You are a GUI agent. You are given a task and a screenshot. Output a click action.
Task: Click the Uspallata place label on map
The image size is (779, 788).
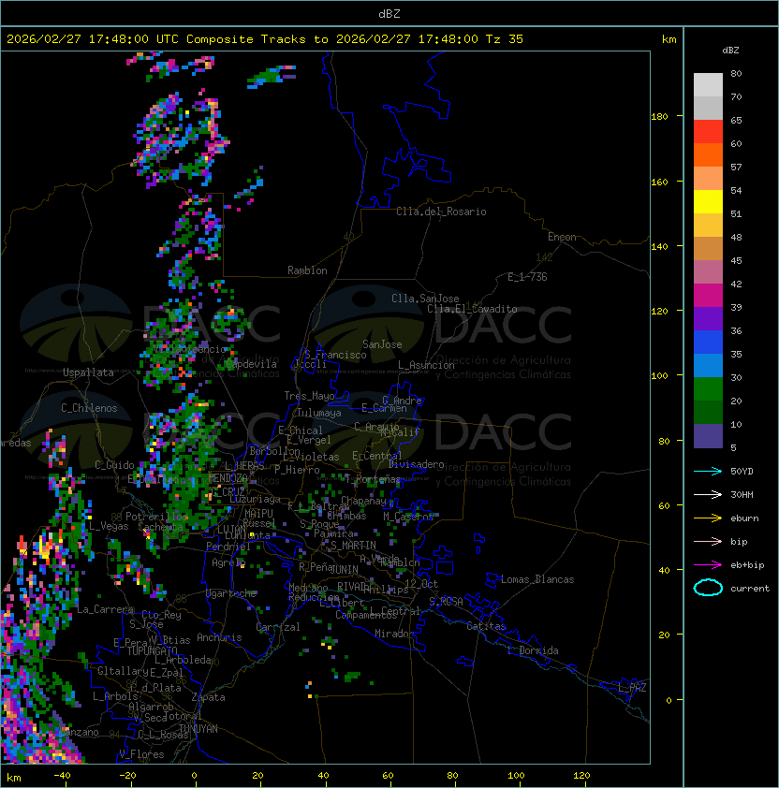pyautogui.click(x=88, y=372)
